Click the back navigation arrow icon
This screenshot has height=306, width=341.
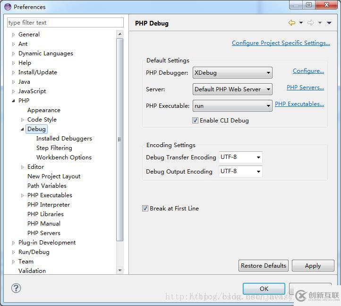(x=291, y=23)
